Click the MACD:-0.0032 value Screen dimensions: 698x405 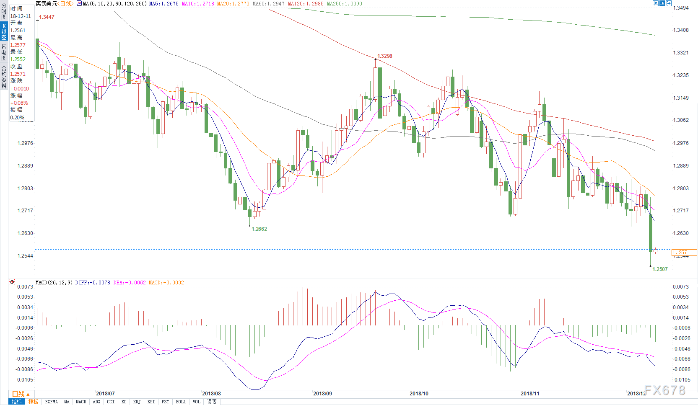[166, 283]
